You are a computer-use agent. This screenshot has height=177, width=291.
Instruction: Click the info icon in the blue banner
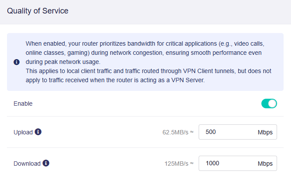click(17, 62)
